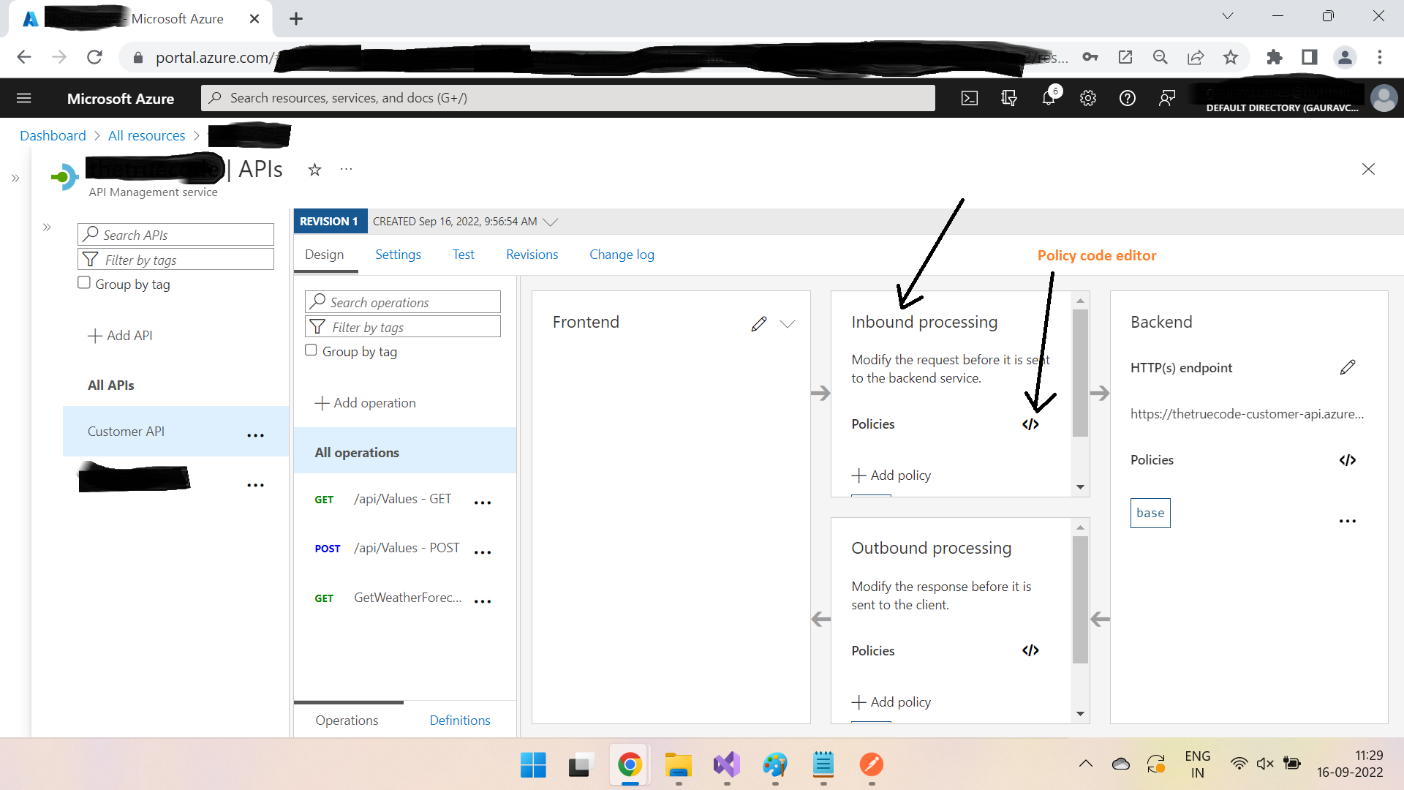The height and width of the screenshot is (790, 1404).
Task: Toggle the Group by tag checkbox in left panel
Action: coord(85,282)
